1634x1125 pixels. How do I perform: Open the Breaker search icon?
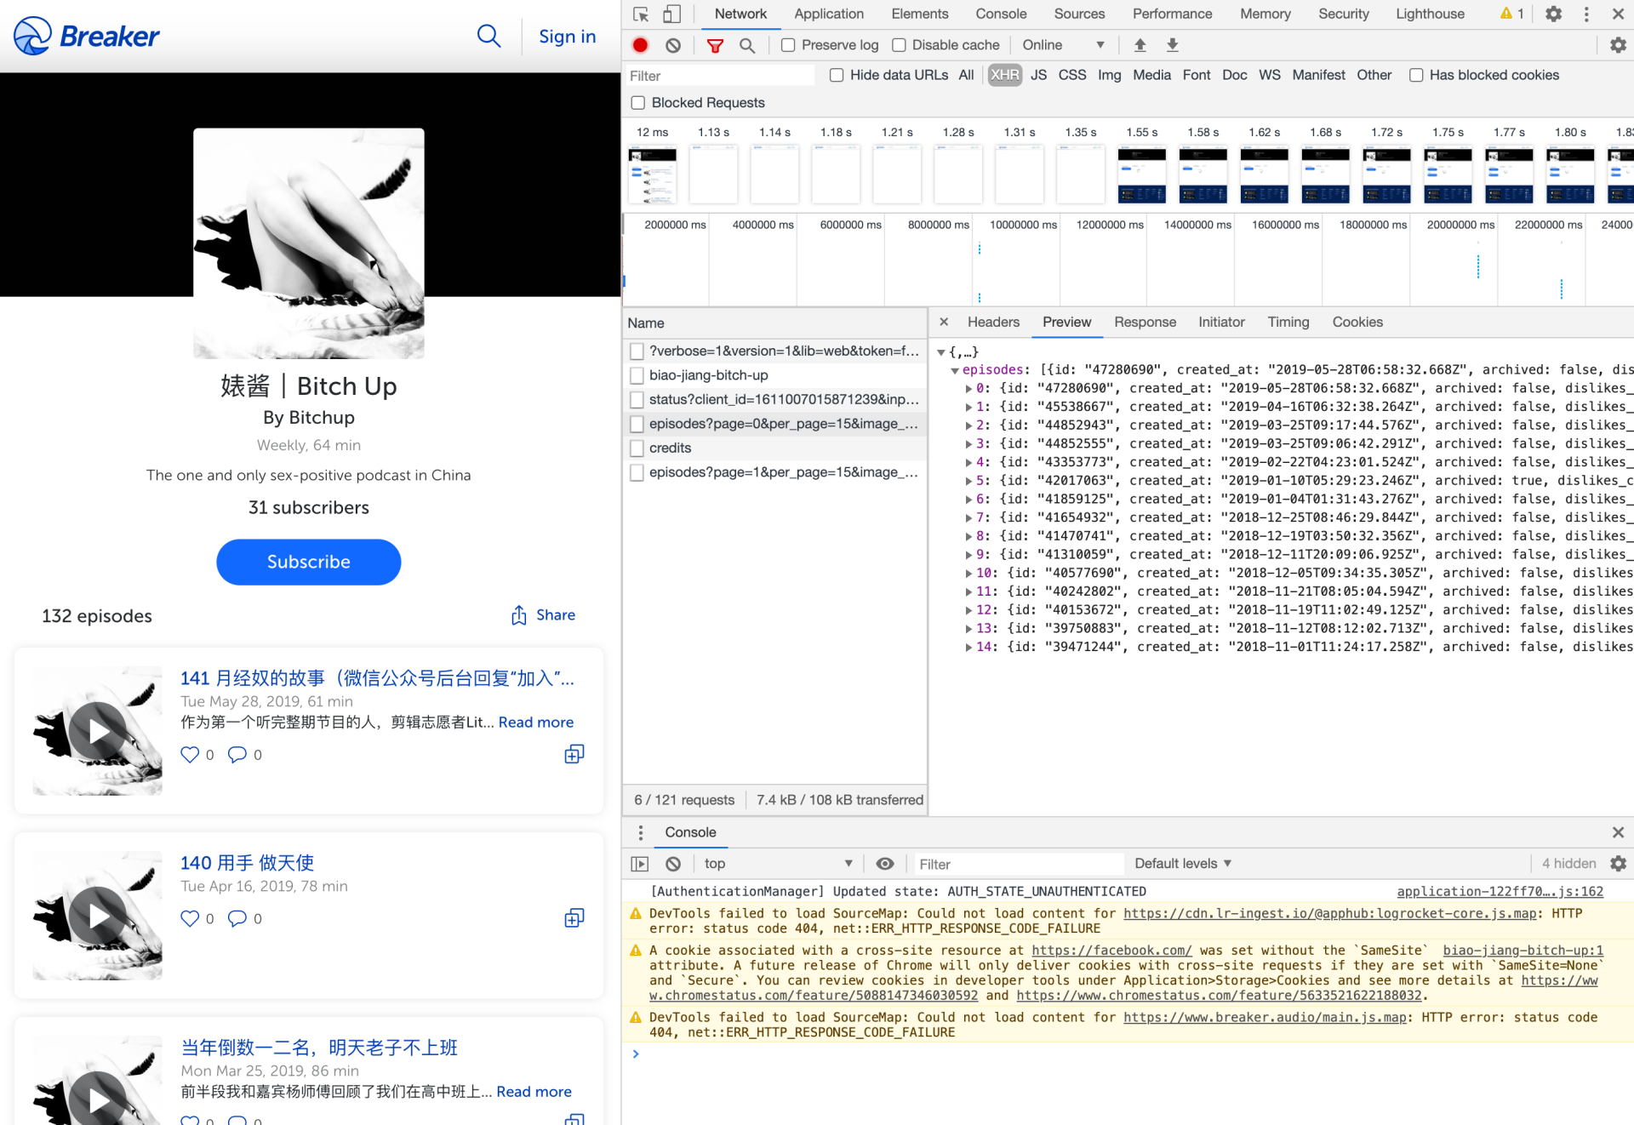point(488,36)
